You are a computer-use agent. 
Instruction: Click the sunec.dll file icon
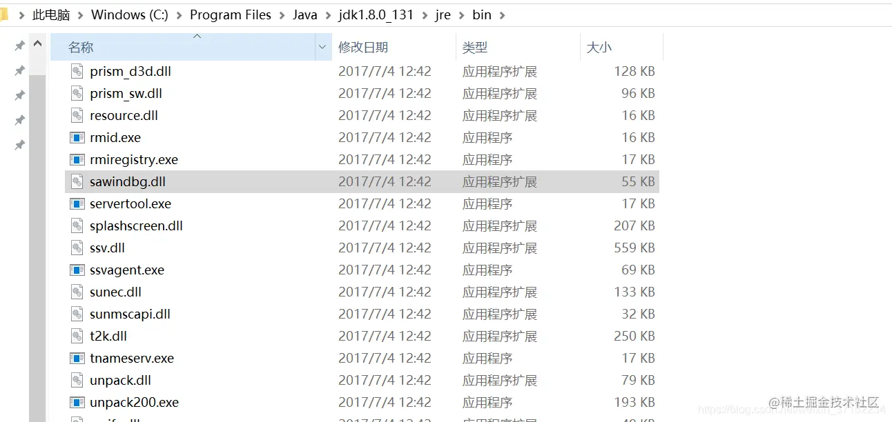coord(77,292)
